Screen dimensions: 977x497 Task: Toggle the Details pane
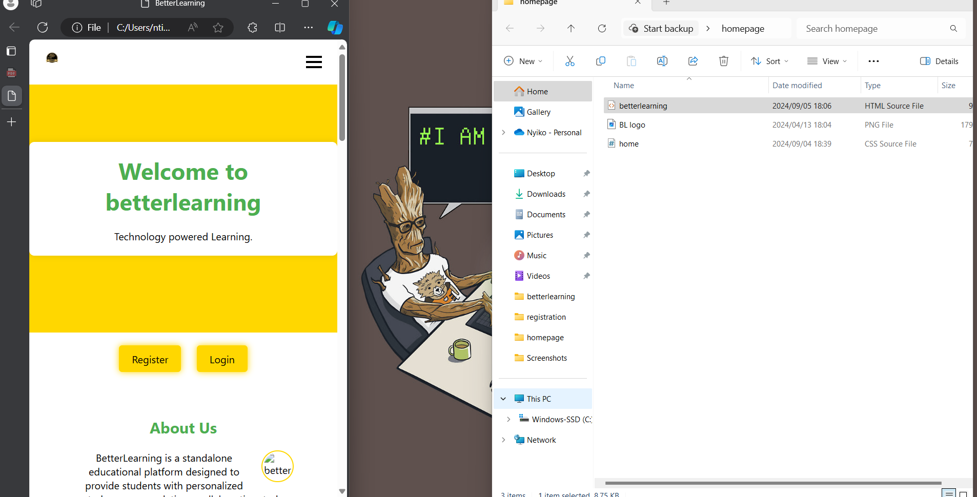pos(939,61)
